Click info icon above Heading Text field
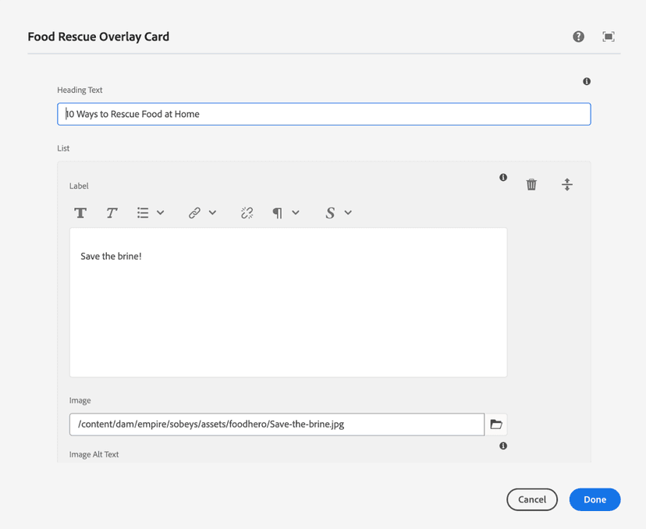646x529 pixels. click(x=587, y=81)
